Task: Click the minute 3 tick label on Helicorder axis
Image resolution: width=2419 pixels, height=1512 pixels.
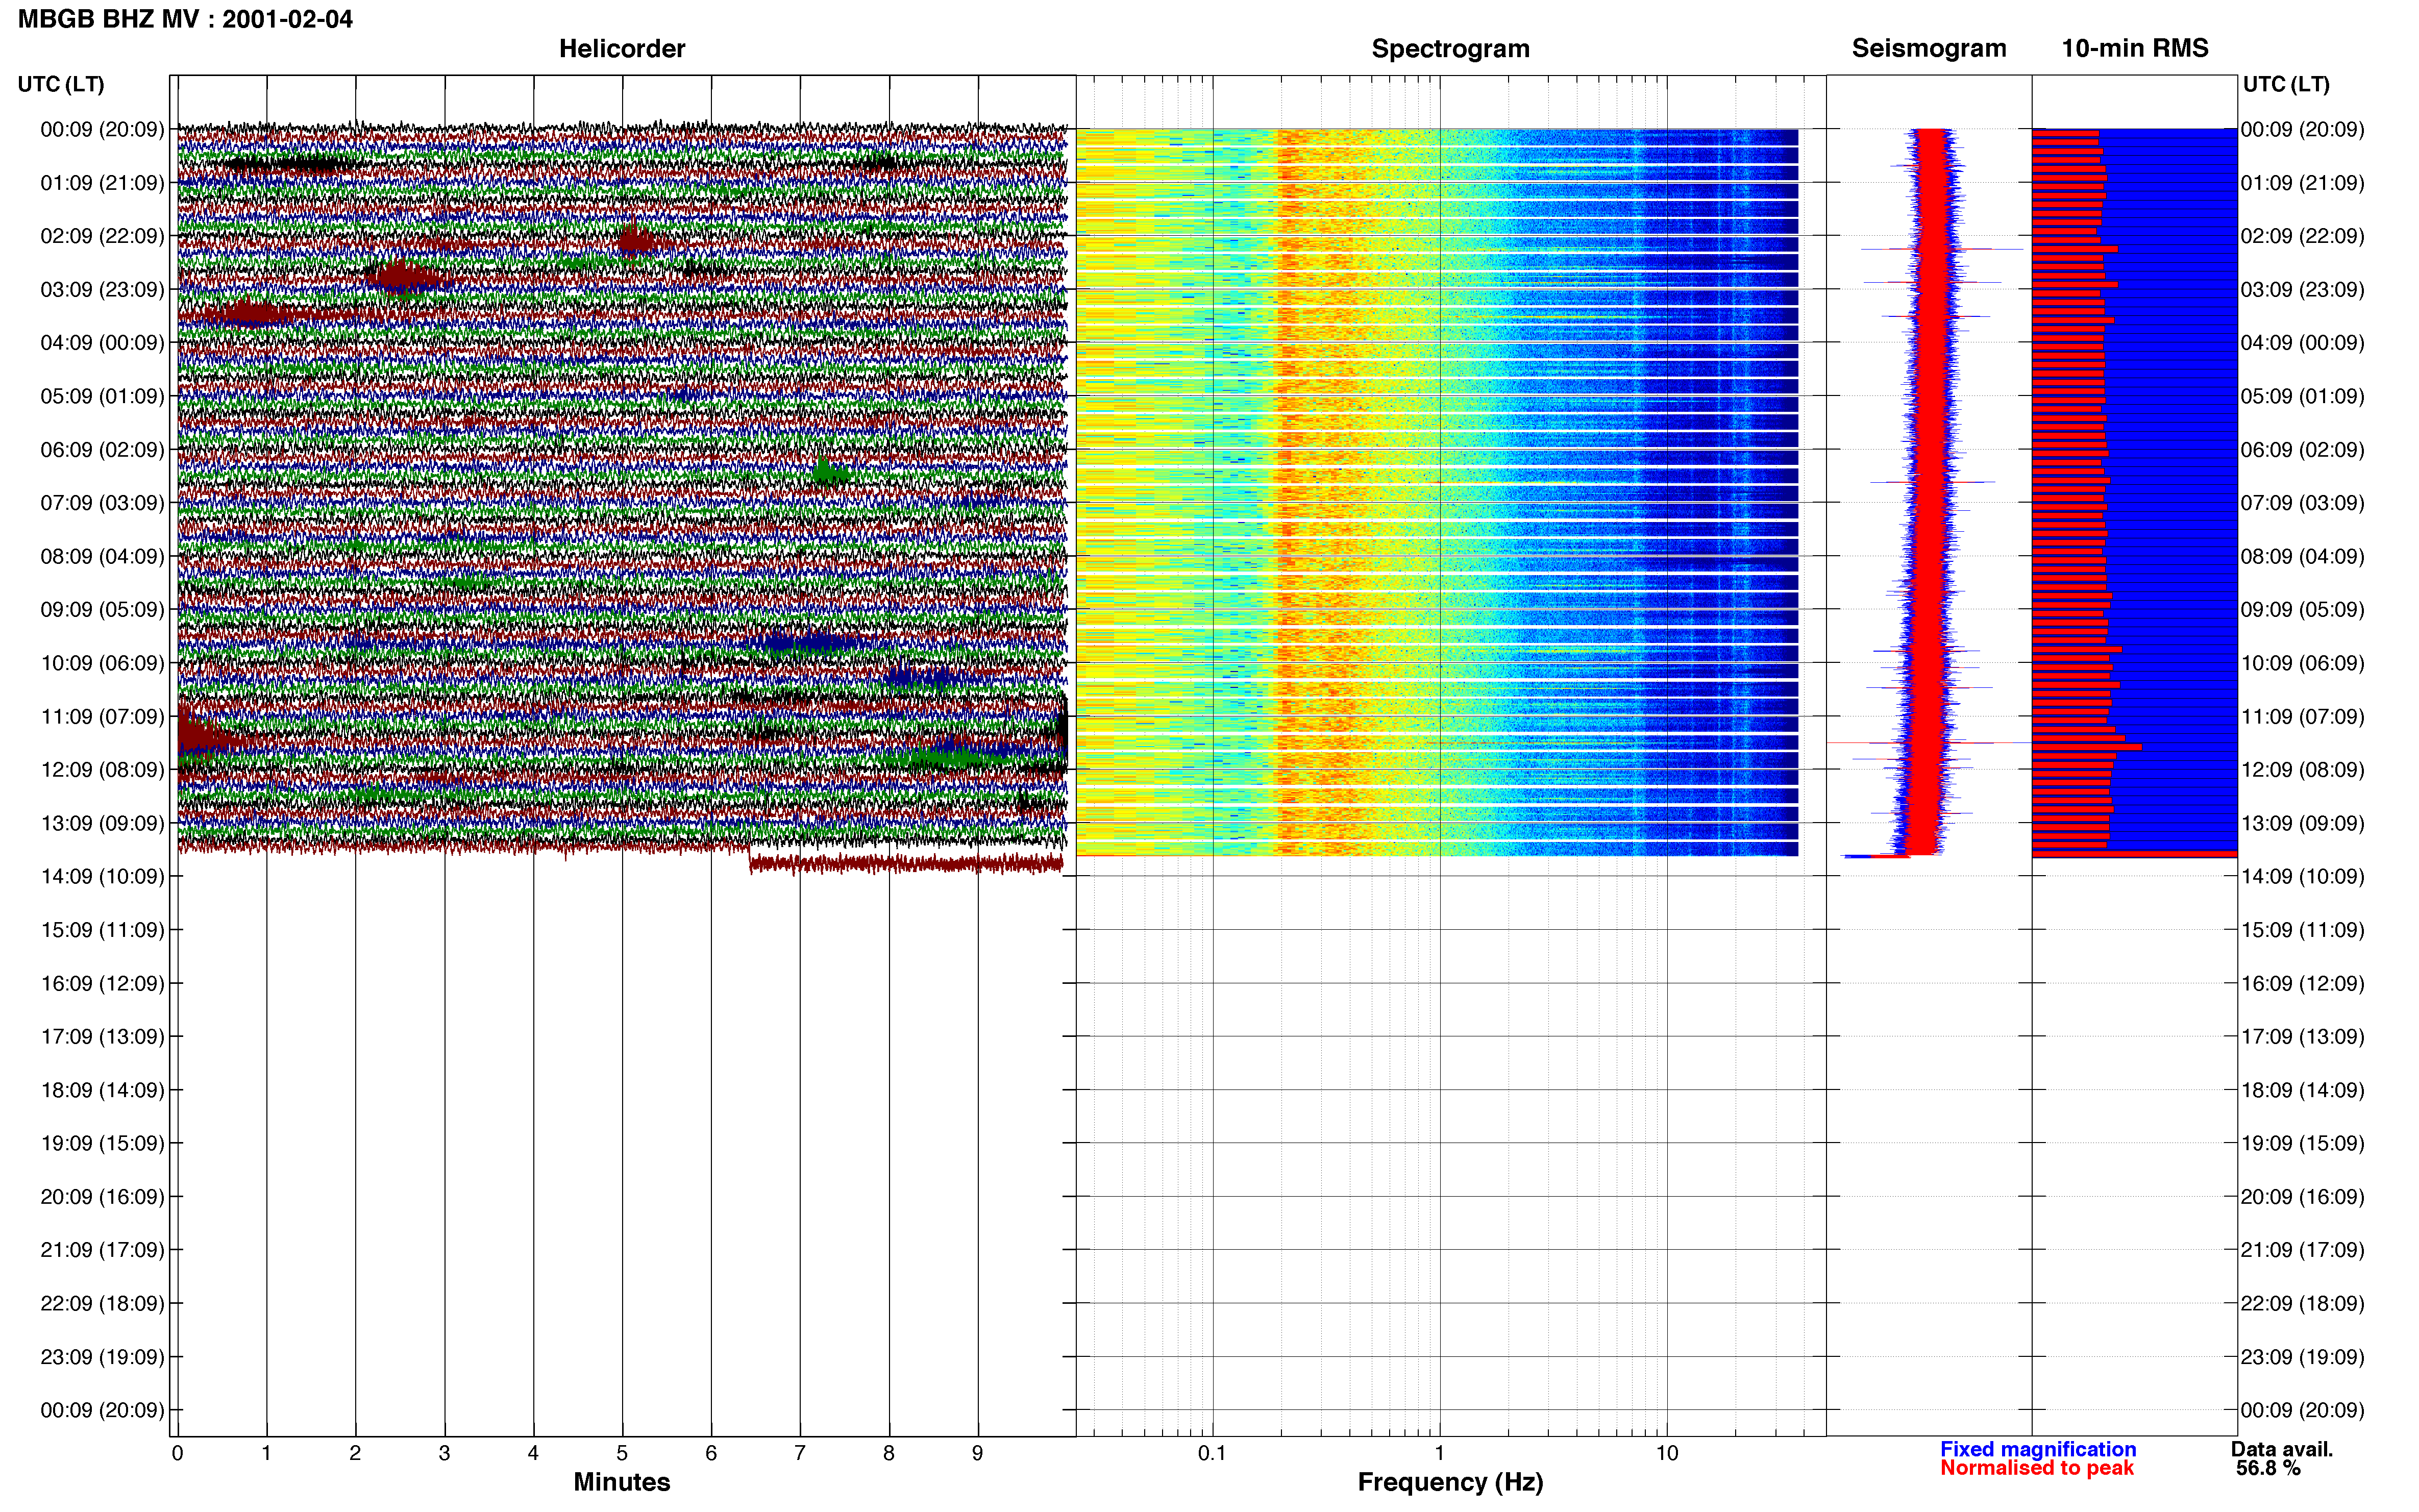Action: click(x=444, y=1453)
